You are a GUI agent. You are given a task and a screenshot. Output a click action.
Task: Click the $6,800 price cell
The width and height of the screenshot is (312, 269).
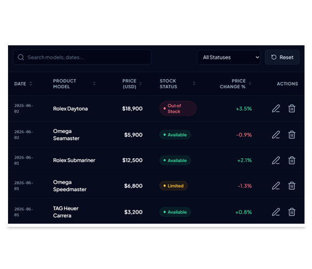(133, 186)
